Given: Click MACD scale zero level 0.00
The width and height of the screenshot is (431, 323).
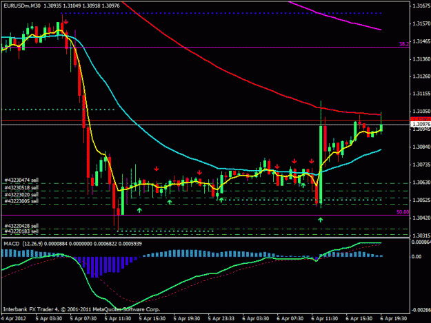Looking at the screenshot, I should pos(417,256).
